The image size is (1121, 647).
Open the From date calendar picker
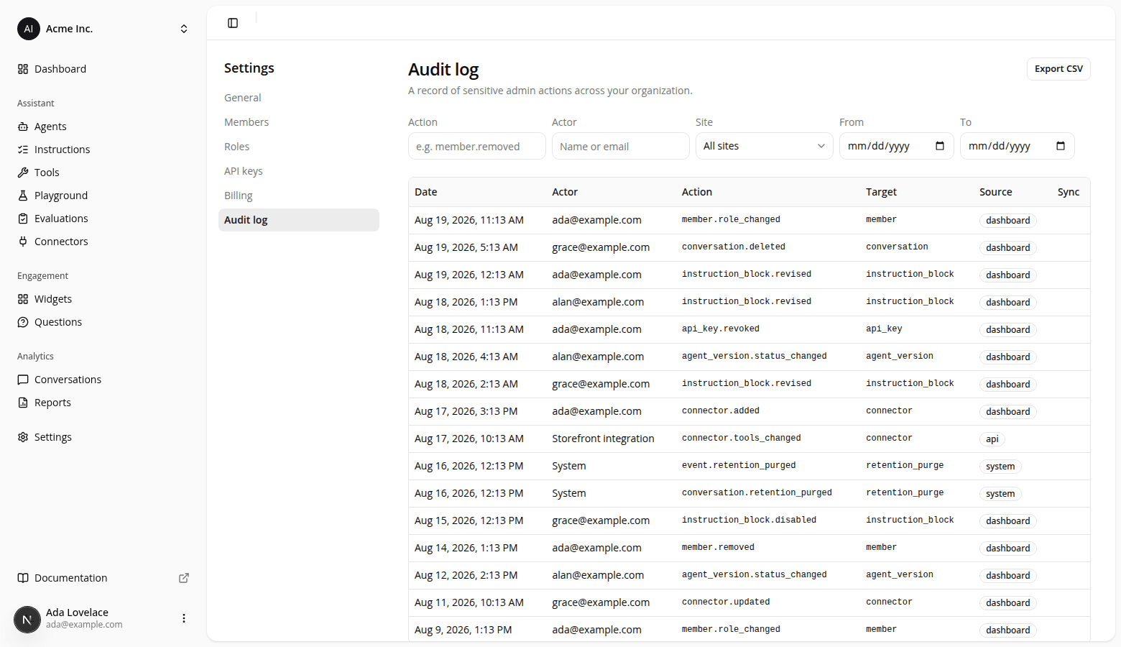click(940, 146)
